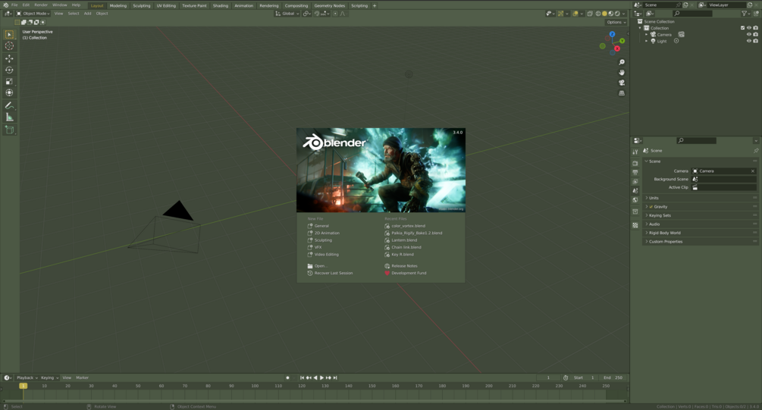Expand the Custom Properties panel
The height and width of the screenshot is (410, 762).
[700, 242]
